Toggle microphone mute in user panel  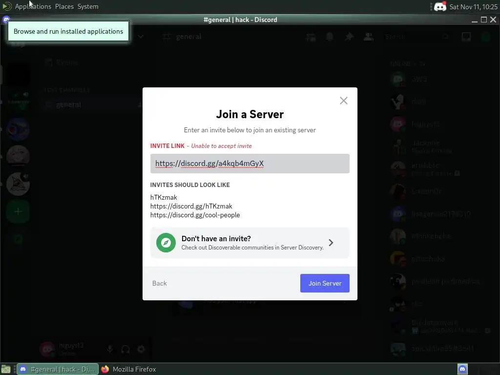point(110,349)
